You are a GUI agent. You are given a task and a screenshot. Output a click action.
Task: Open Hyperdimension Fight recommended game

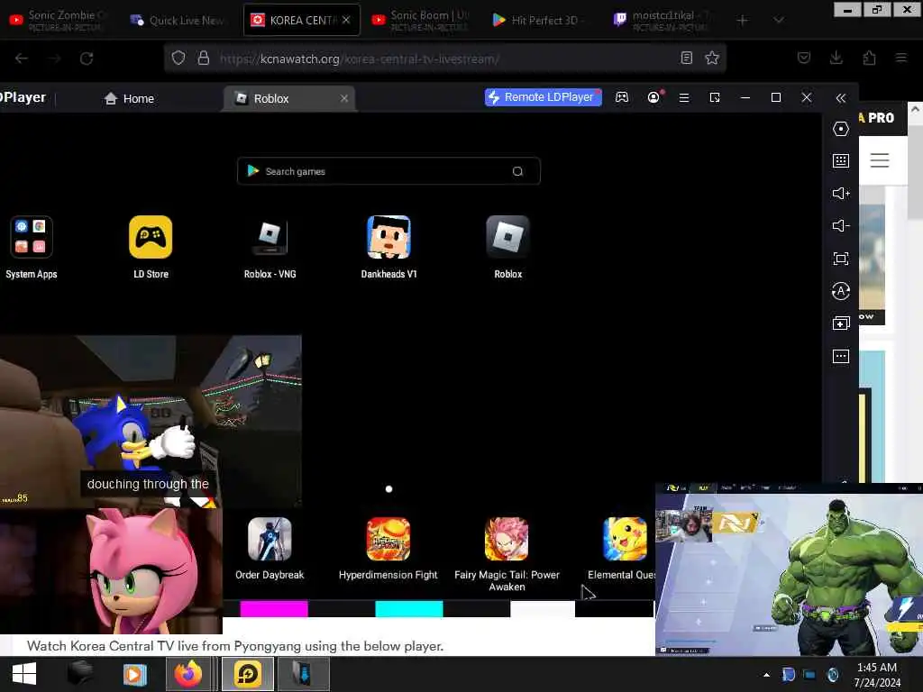pos(388,539)
